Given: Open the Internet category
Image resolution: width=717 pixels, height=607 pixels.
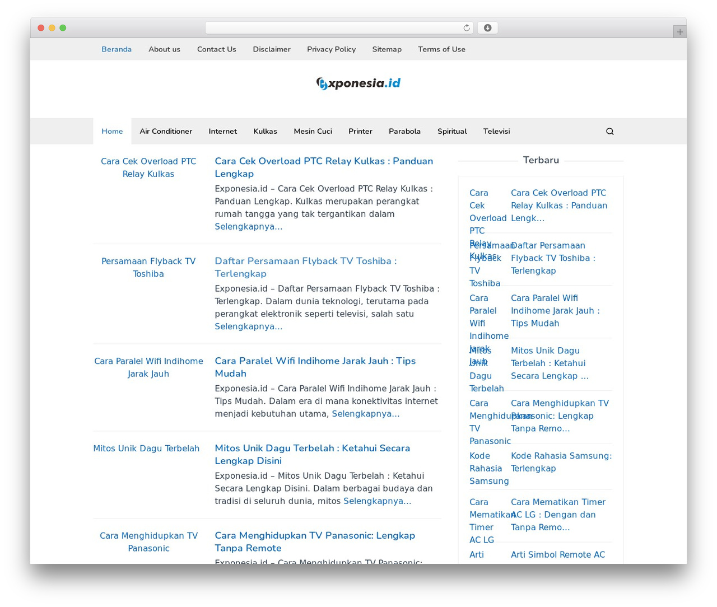Looking at the screenshot, I should pos(222,131).
